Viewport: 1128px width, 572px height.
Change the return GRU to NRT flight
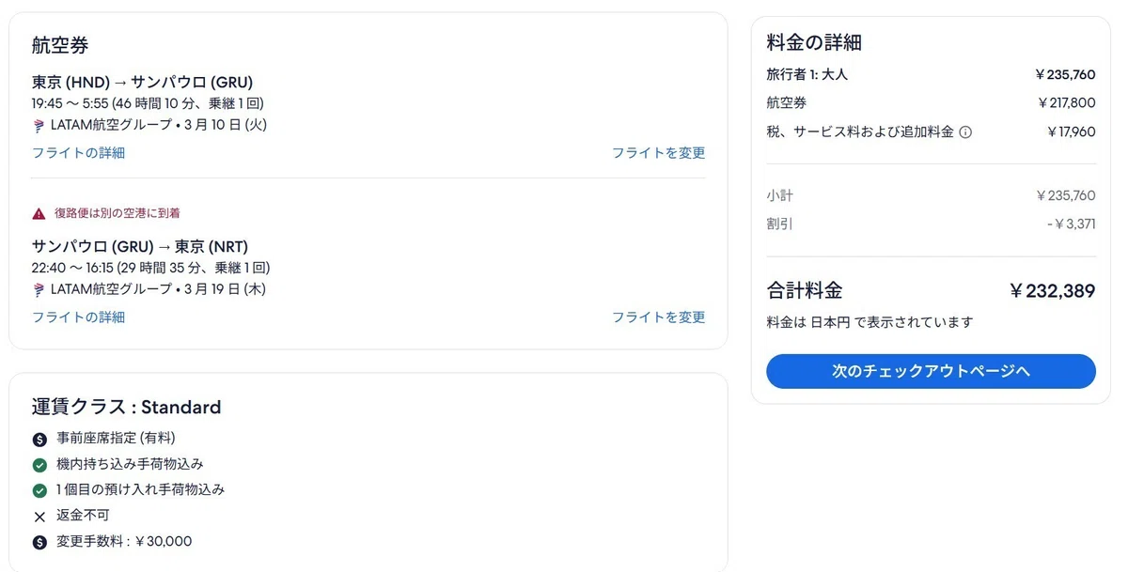tap(658, 317)
